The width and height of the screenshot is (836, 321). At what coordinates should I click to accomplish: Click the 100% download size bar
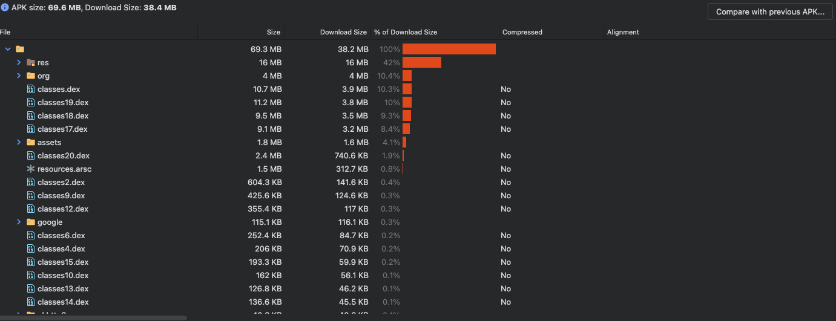pos(449,49)
